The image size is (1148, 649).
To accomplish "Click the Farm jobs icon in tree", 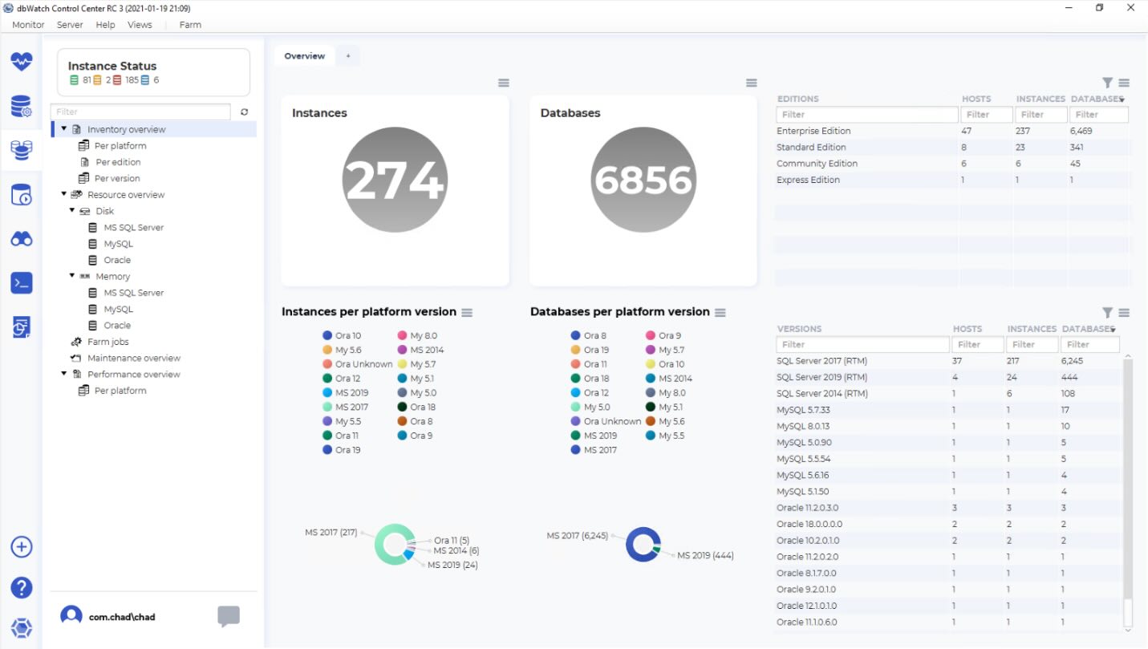I will tap(76, 342).
